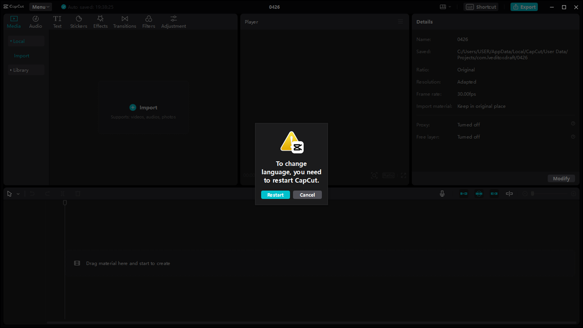Open the Player panel menu icon
583x328 pixels.
400,22
